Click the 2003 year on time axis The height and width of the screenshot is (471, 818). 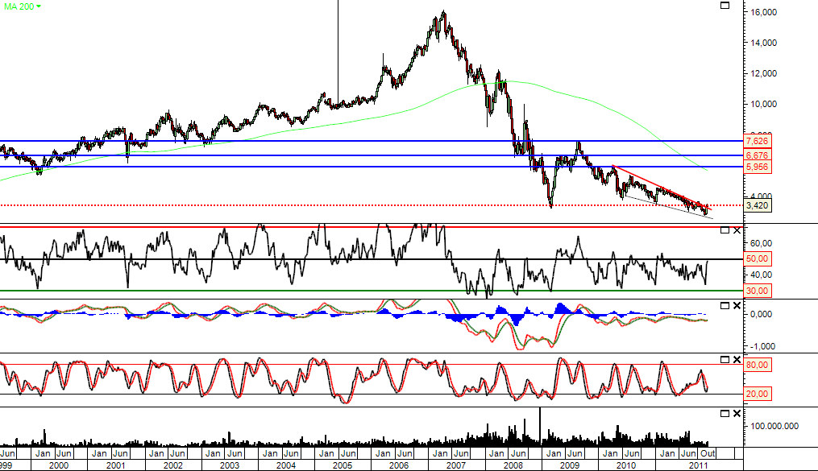point(229,465)
